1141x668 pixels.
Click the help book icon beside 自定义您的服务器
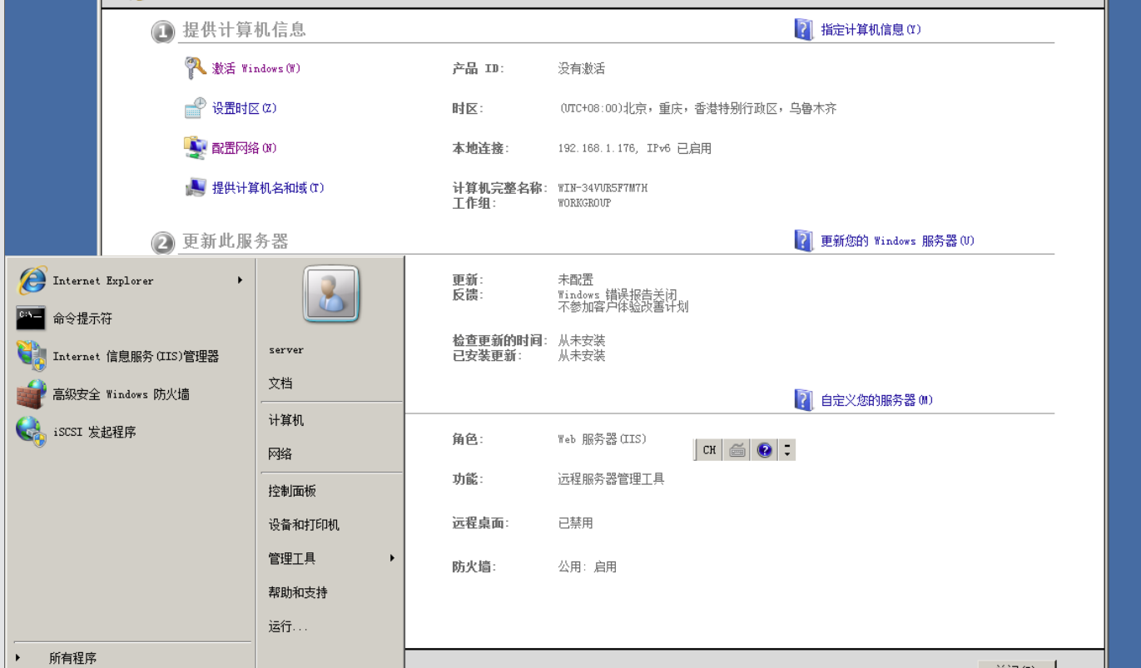(803, 400)
